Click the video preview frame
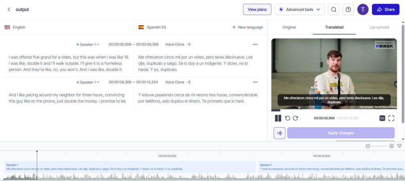 point(334,74)
